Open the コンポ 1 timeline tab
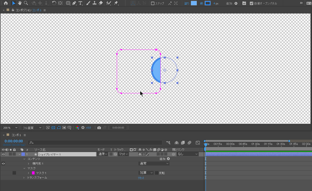312x191 pixels. point(16,135)
